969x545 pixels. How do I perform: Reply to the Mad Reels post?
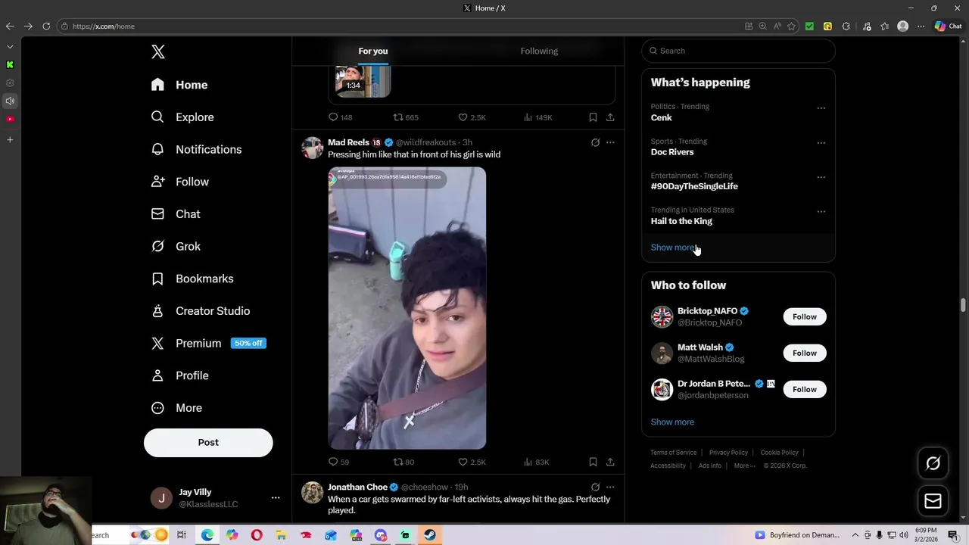(x=338, y=462)
